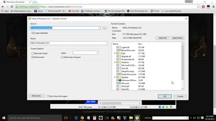Click Updates folder icon in list

120,77
